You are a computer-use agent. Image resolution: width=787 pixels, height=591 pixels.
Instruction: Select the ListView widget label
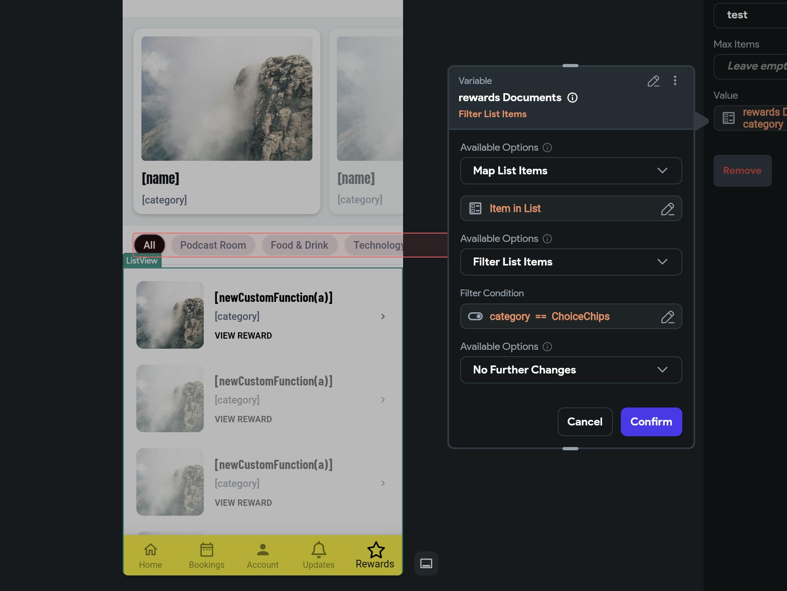coord(142,261)
